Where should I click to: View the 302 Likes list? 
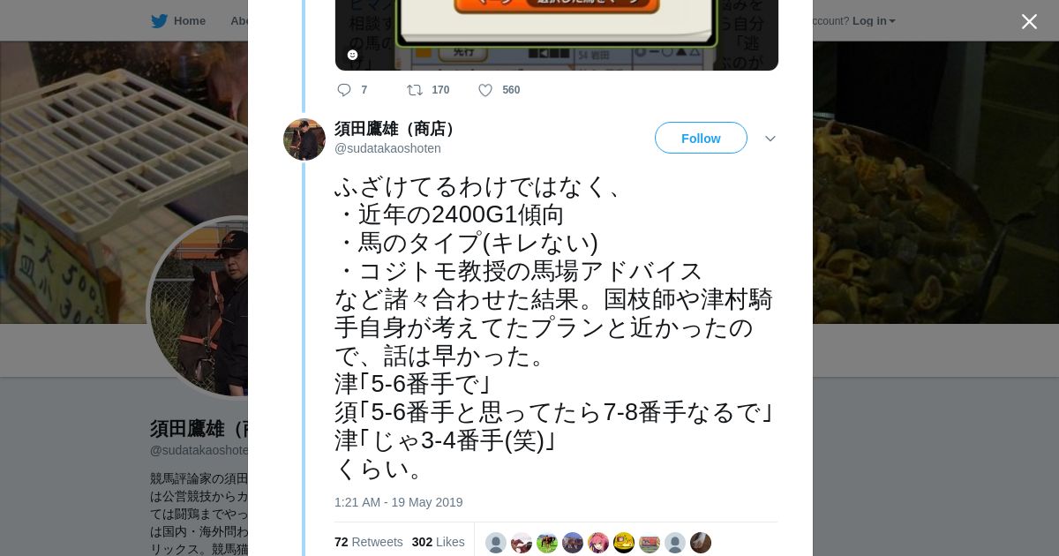point(438,542)
